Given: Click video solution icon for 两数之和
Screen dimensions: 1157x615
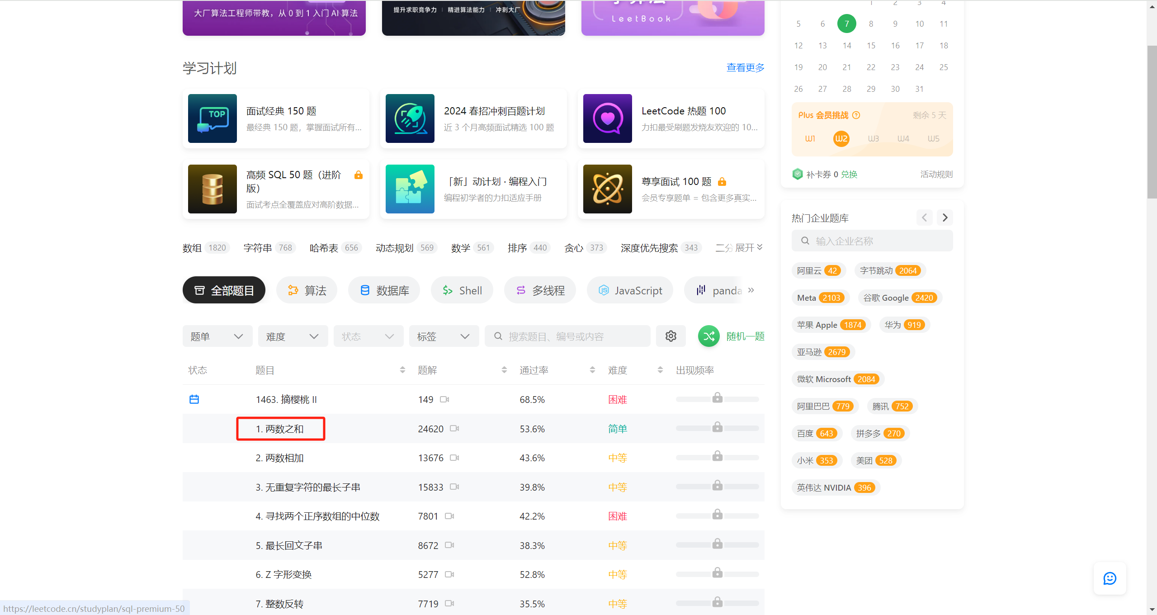Looking at the screenshot, I should tap(454, 428).
